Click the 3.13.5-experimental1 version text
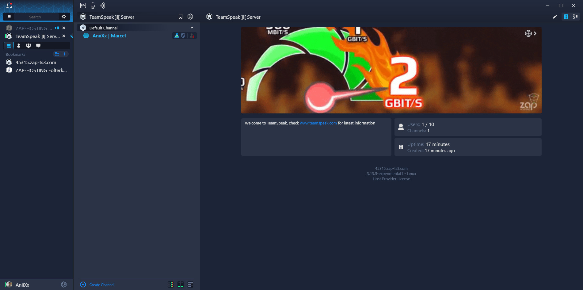583x290 pixels. pos(385,174)
